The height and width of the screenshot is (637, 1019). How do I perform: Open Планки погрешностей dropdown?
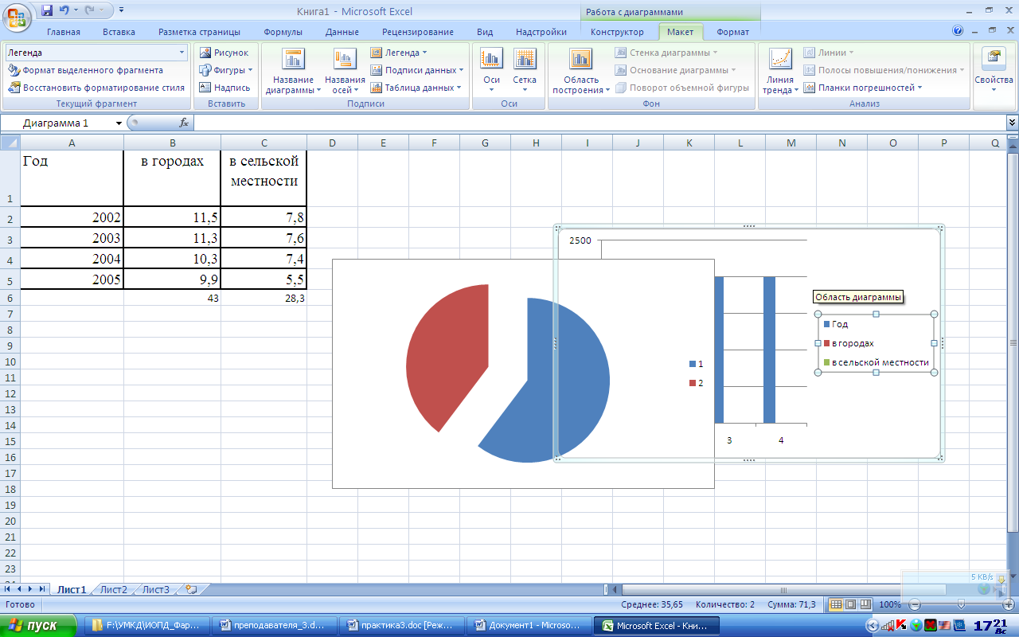point(863,88)
